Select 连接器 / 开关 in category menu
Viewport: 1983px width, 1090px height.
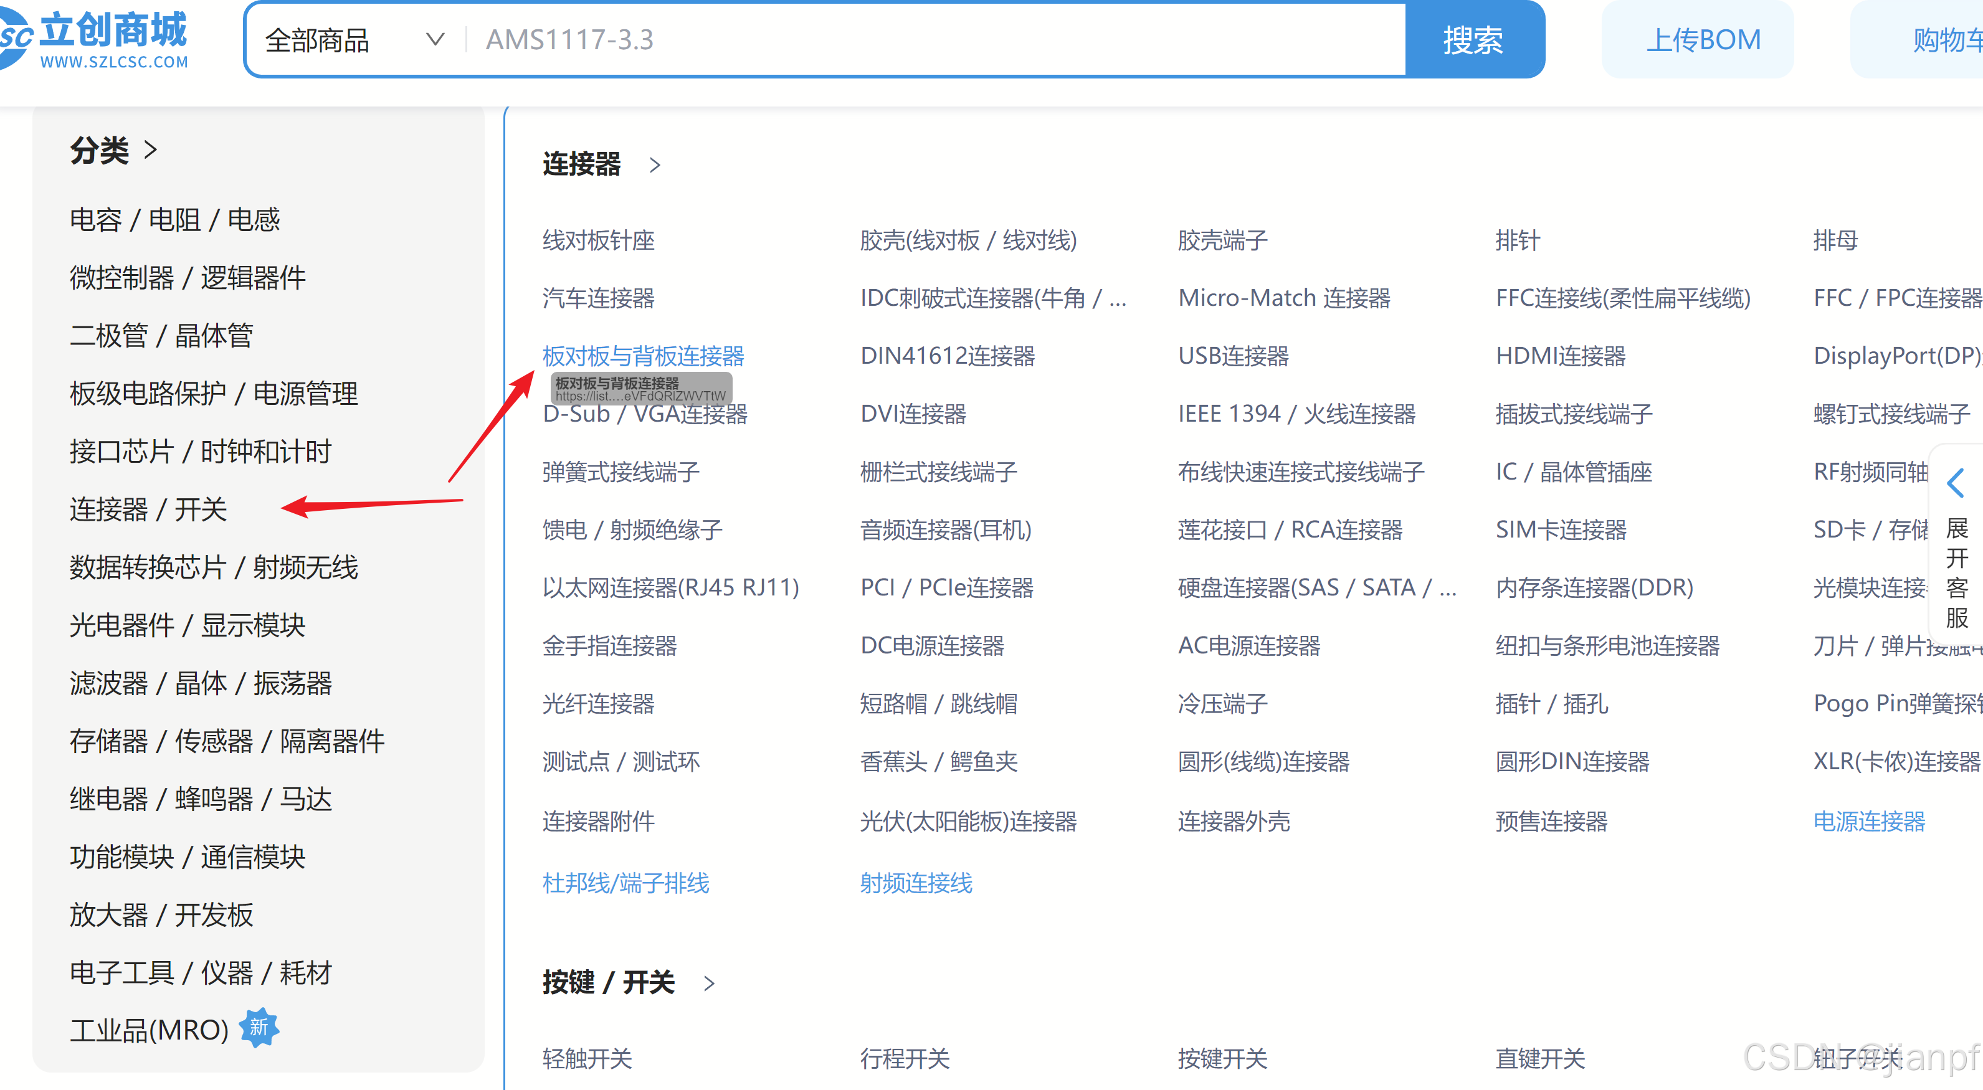(x=148, y=509)
